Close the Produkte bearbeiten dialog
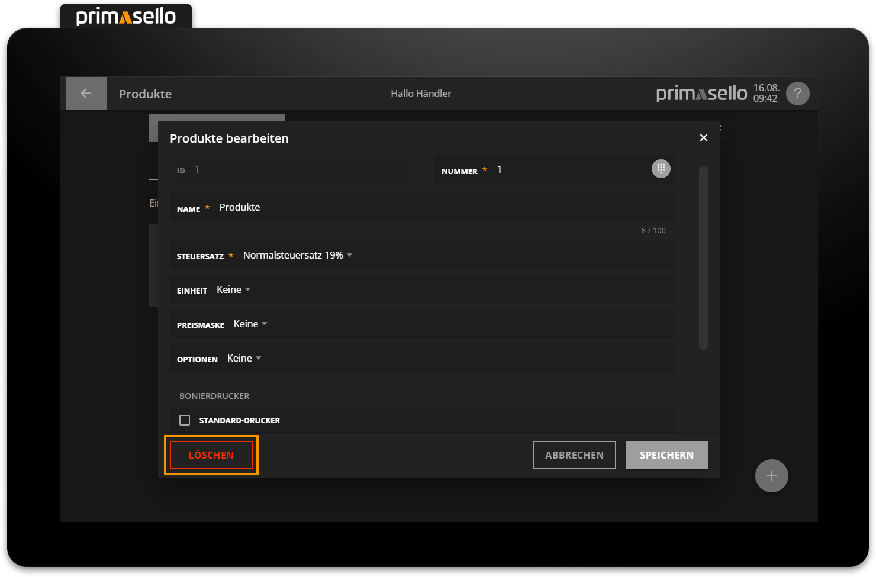 pos(703,138)
